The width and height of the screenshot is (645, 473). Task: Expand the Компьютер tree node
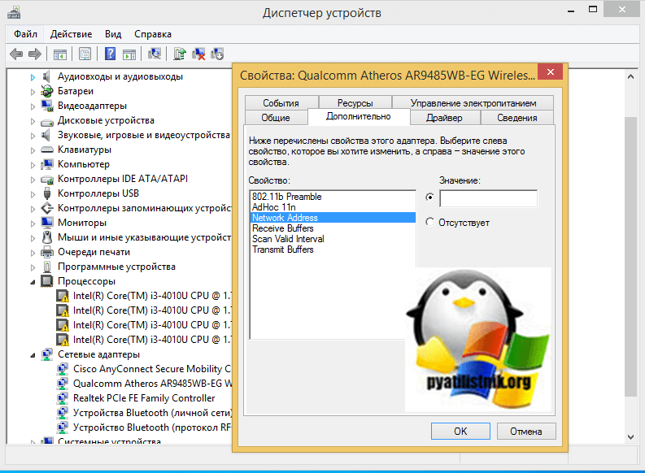pos(33,165)
